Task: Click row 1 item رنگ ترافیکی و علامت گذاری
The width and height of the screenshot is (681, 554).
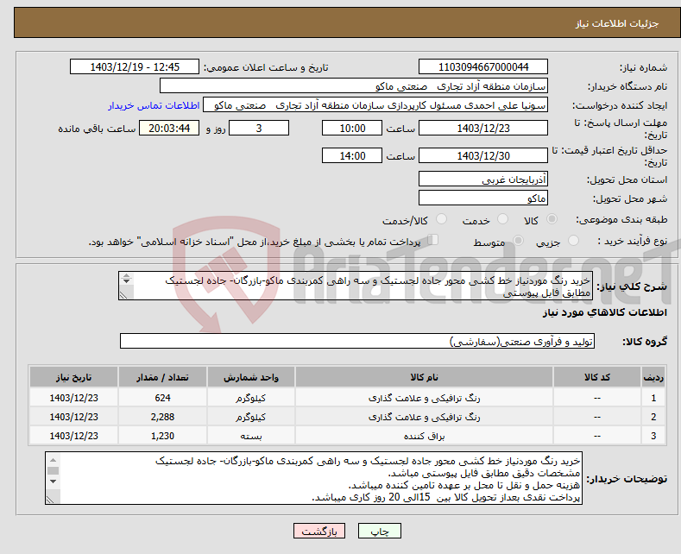Action: [424, 398]
